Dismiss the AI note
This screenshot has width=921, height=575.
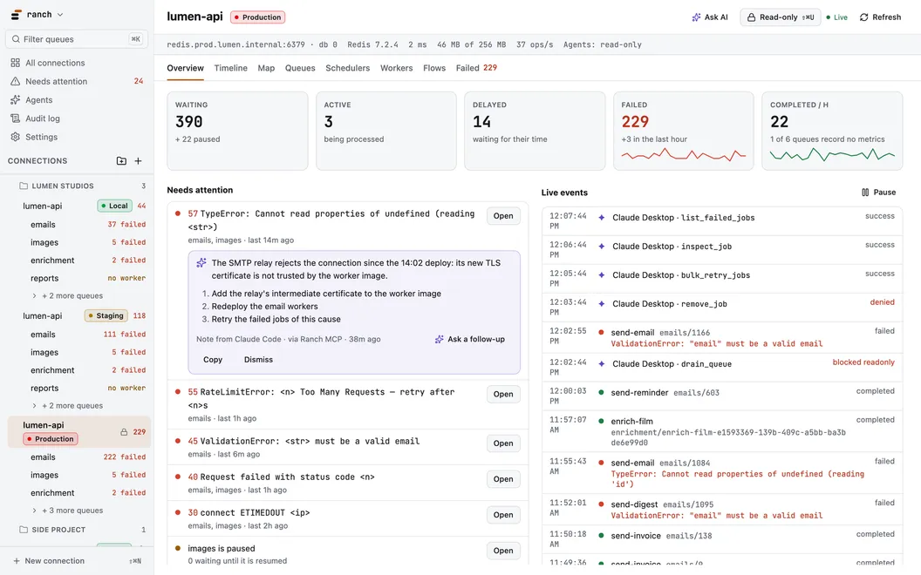point(258,360)
